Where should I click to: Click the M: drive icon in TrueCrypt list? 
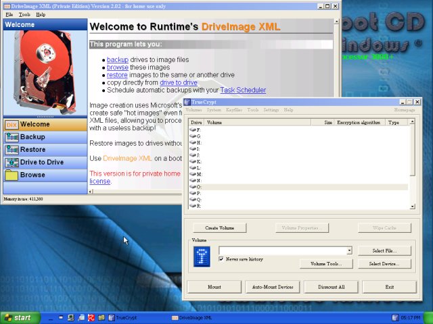(193, 174)
